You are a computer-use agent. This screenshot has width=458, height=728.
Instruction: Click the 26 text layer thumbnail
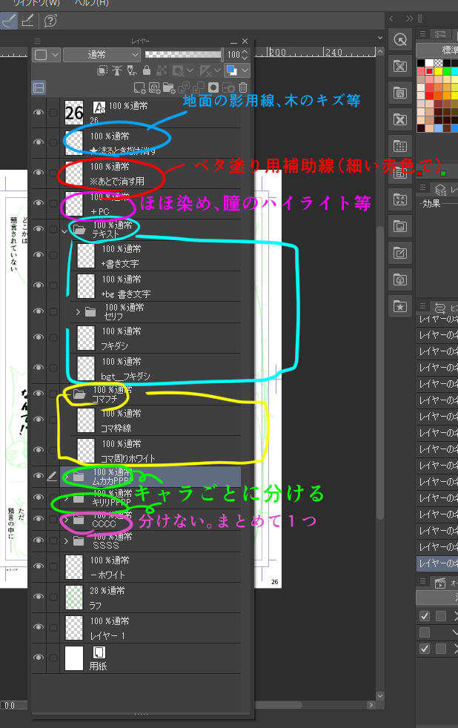click(x=74, y=113)
